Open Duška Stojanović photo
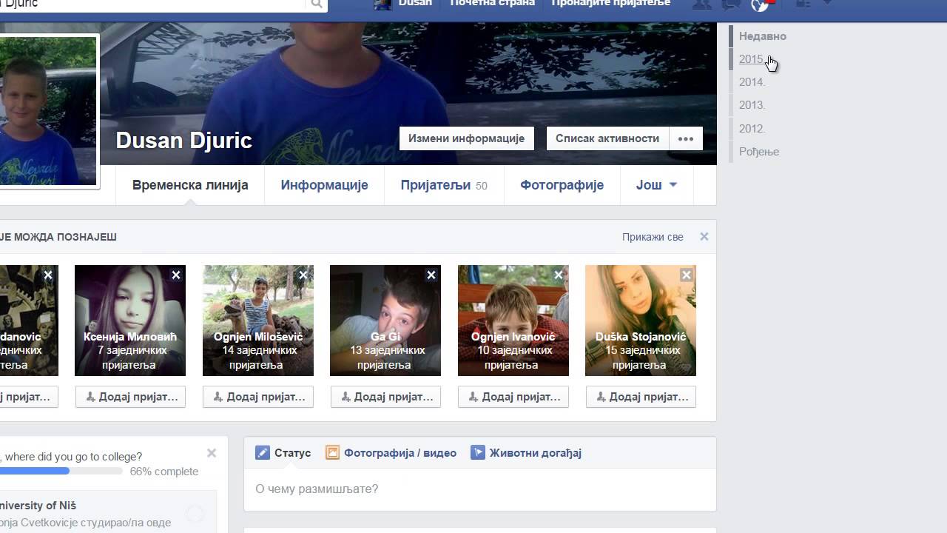Image resolution: width=947 pixels, height=533 pixels. 641,321
